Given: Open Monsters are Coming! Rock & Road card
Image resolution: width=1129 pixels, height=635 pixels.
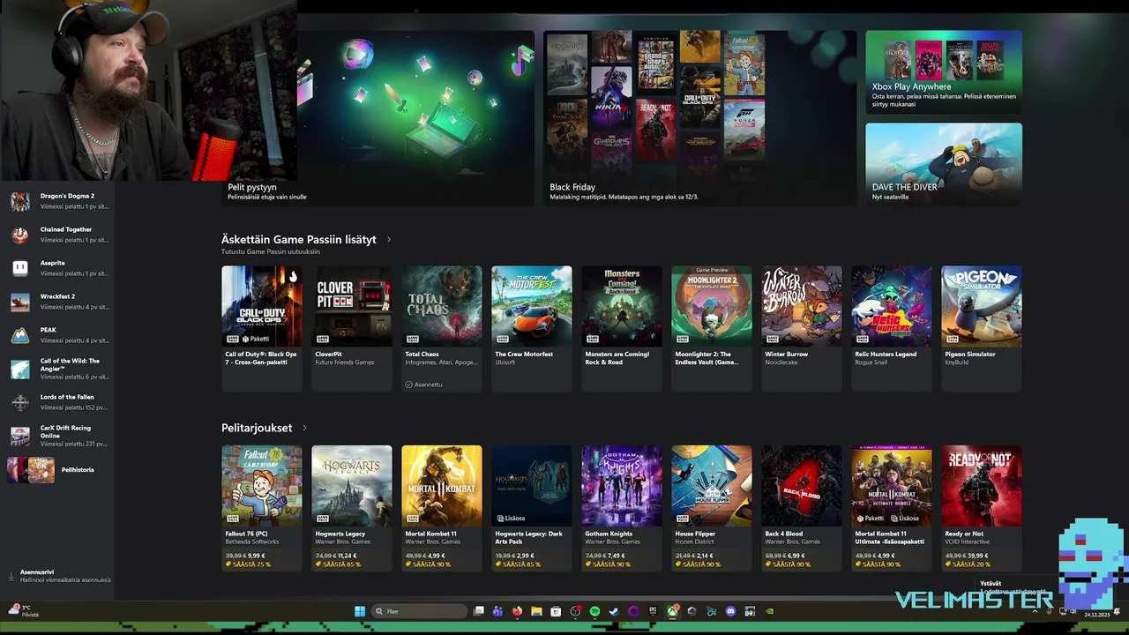Looking at the screenshot, I should pyautogui.click(x=622, y=328).
